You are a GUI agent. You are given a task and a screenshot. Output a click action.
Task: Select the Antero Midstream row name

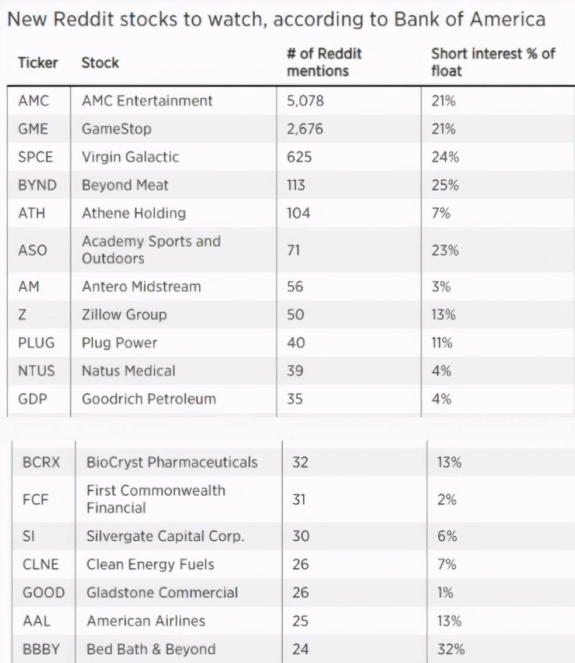141,286
